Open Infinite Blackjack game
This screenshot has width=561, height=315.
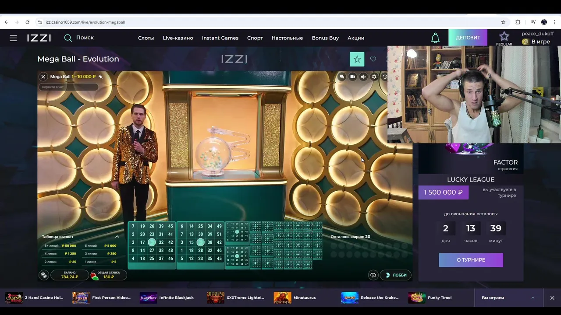167,297
